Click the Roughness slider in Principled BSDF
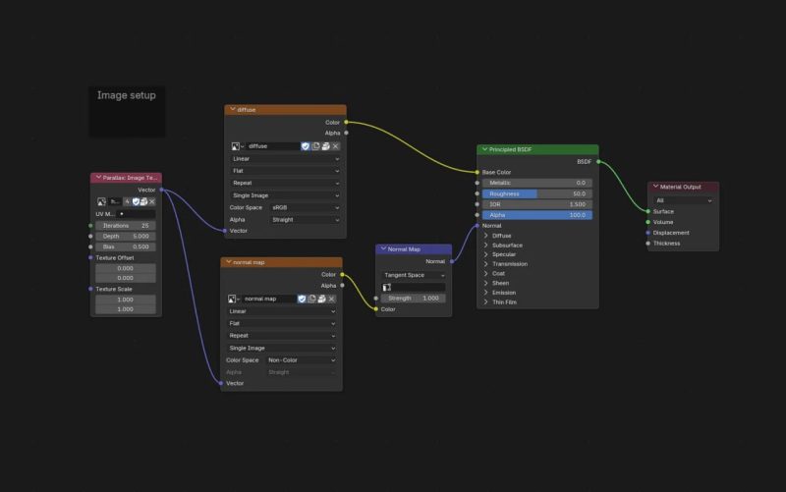The height and width of the screenshot is (492, 786). tap(536, 194)
